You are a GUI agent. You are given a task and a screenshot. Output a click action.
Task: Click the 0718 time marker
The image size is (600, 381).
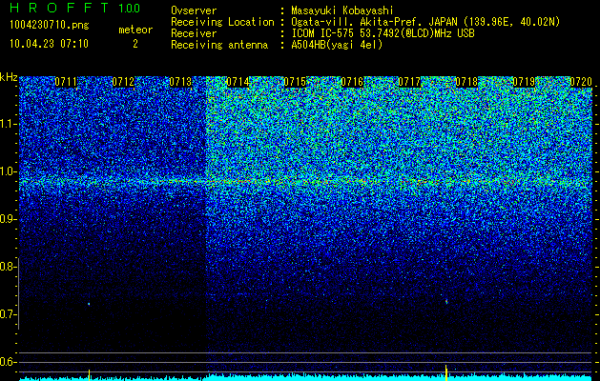[466, 82]
